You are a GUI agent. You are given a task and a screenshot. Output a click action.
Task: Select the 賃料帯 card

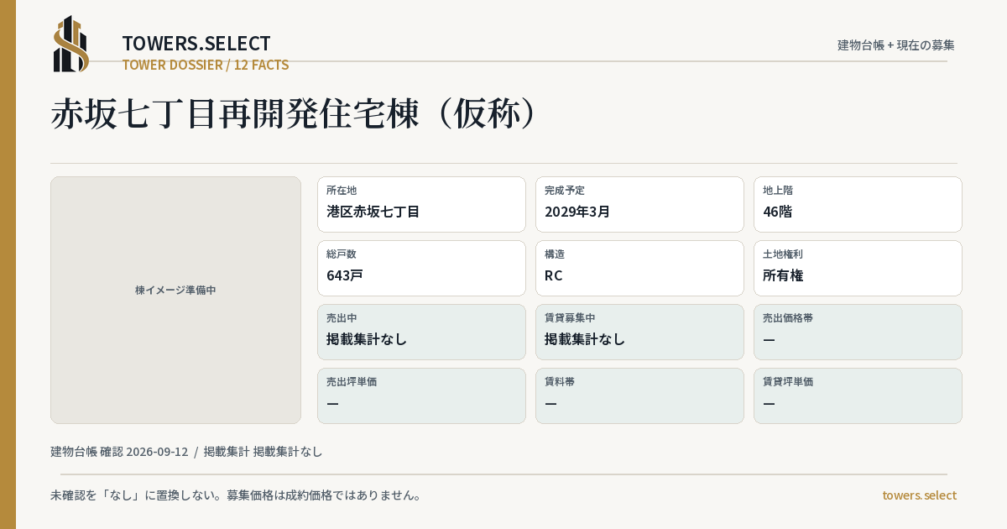[639, 395]
